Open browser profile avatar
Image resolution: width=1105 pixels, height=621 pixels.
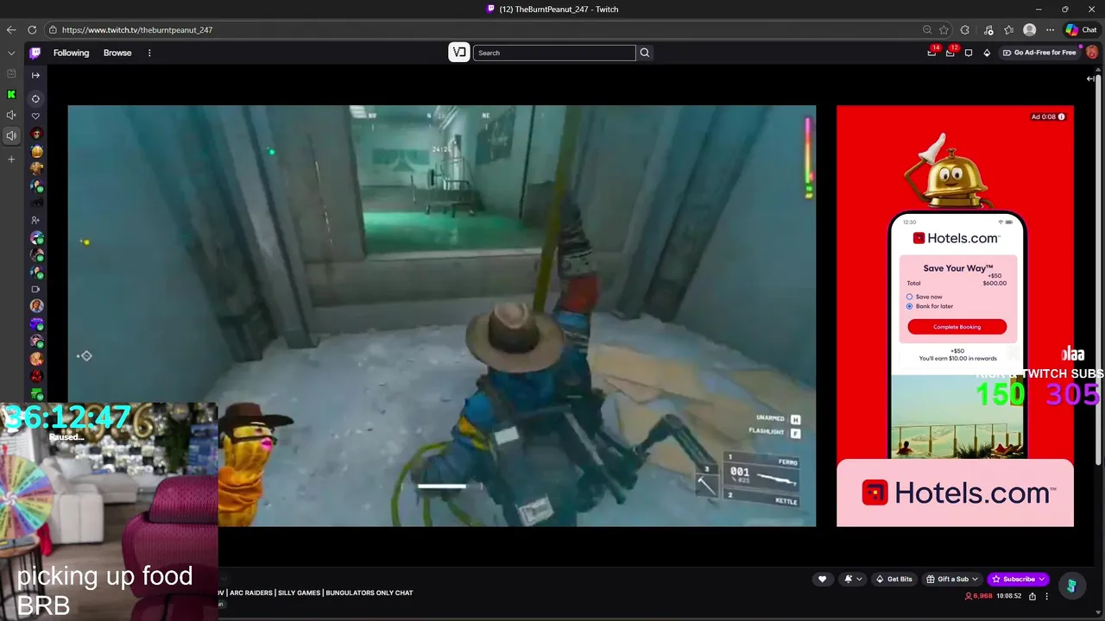click(1029, 30)
